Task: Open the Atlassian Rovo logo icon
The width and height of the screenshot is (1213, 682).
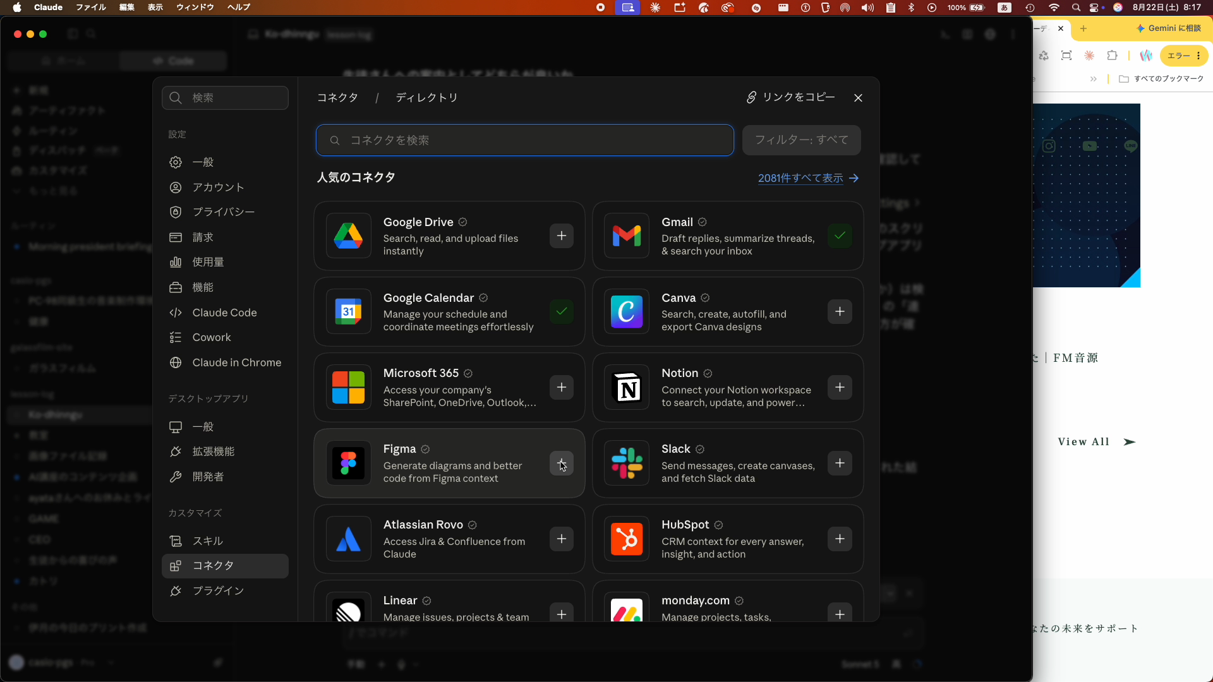Action: click(348, 539)
